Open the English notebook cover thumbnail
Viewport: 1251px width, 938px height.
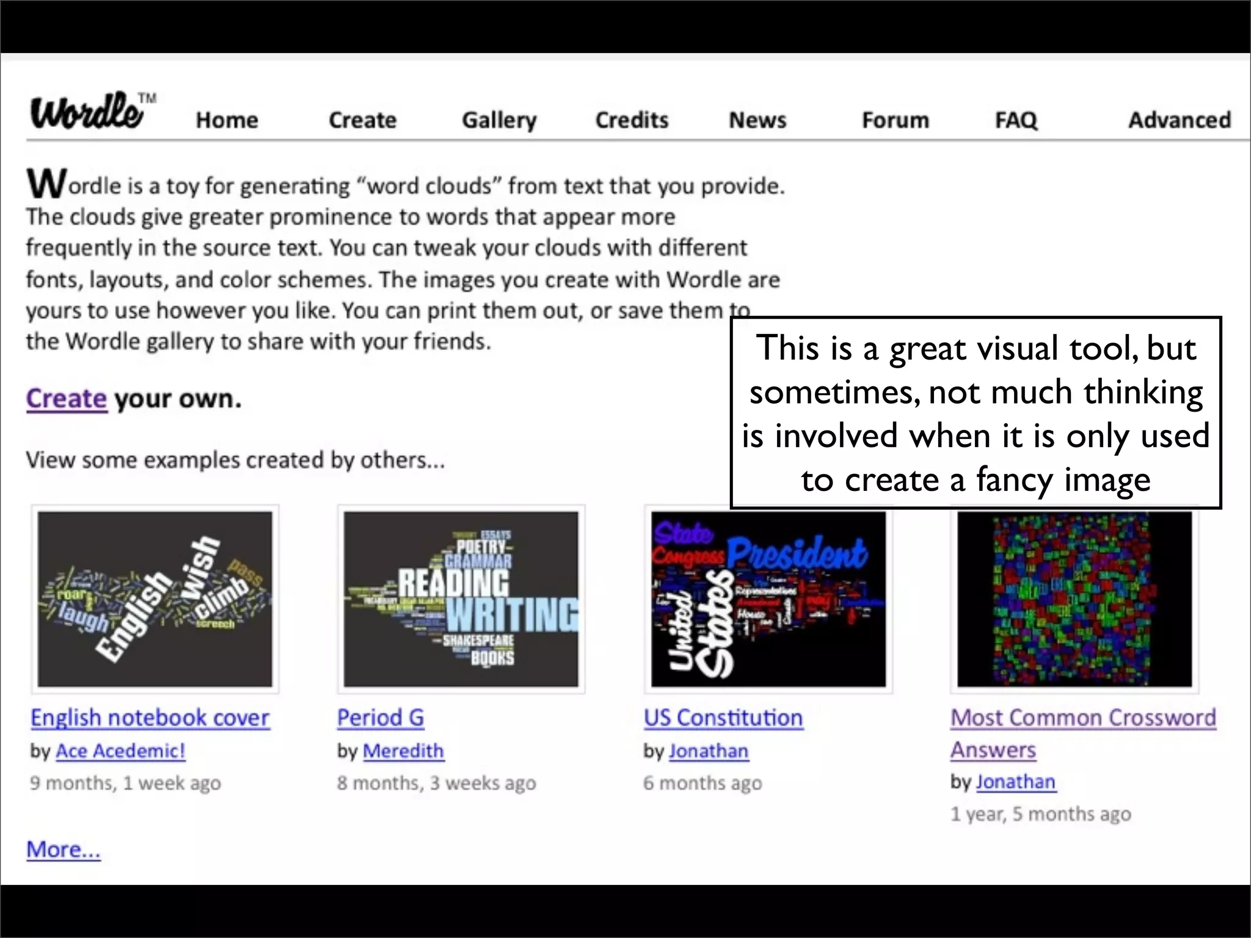click(155, 599)
